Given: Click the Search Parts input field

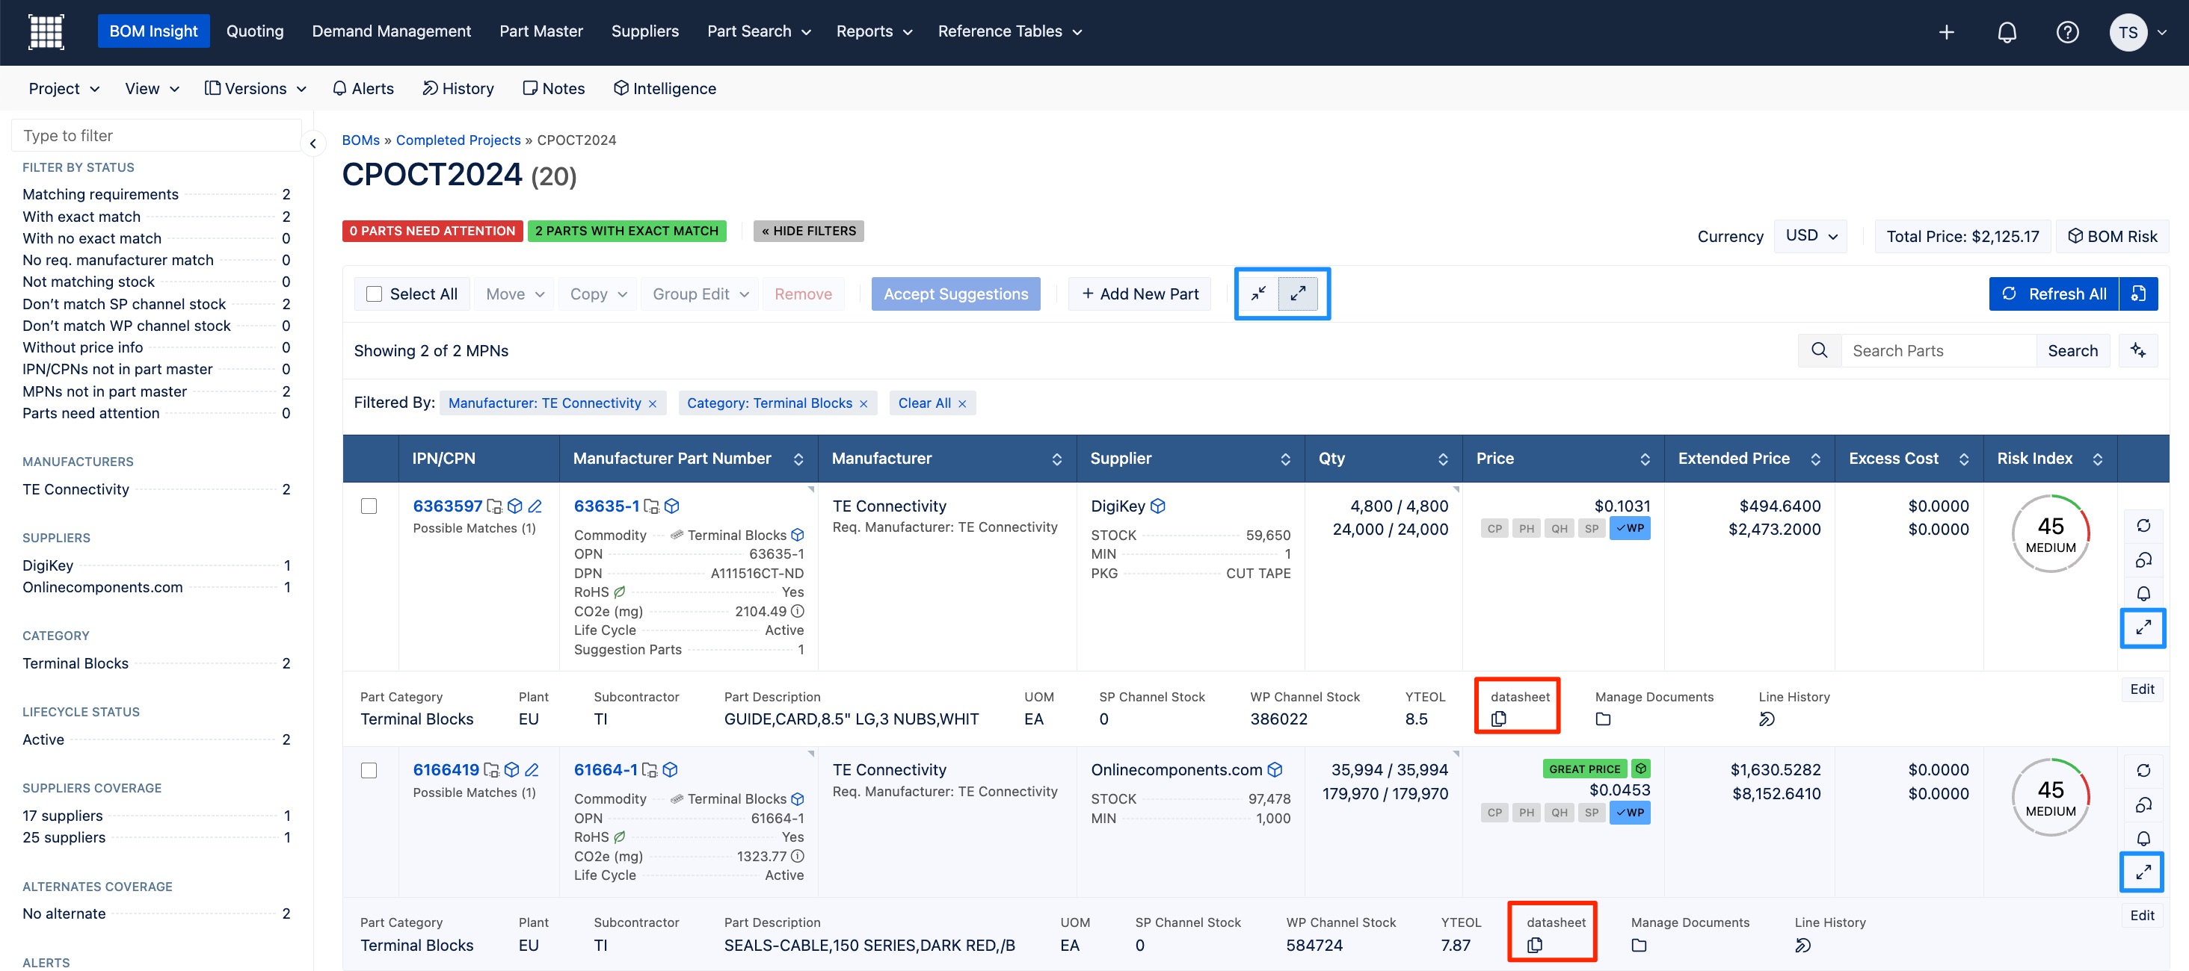Looking at the screenshot, I should 1938,350.
